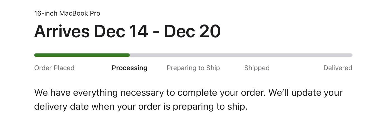Viewport: 372px width, 128px height.
Task: Click the "Dec 20" end date in heading
Action: click(192, 31)
